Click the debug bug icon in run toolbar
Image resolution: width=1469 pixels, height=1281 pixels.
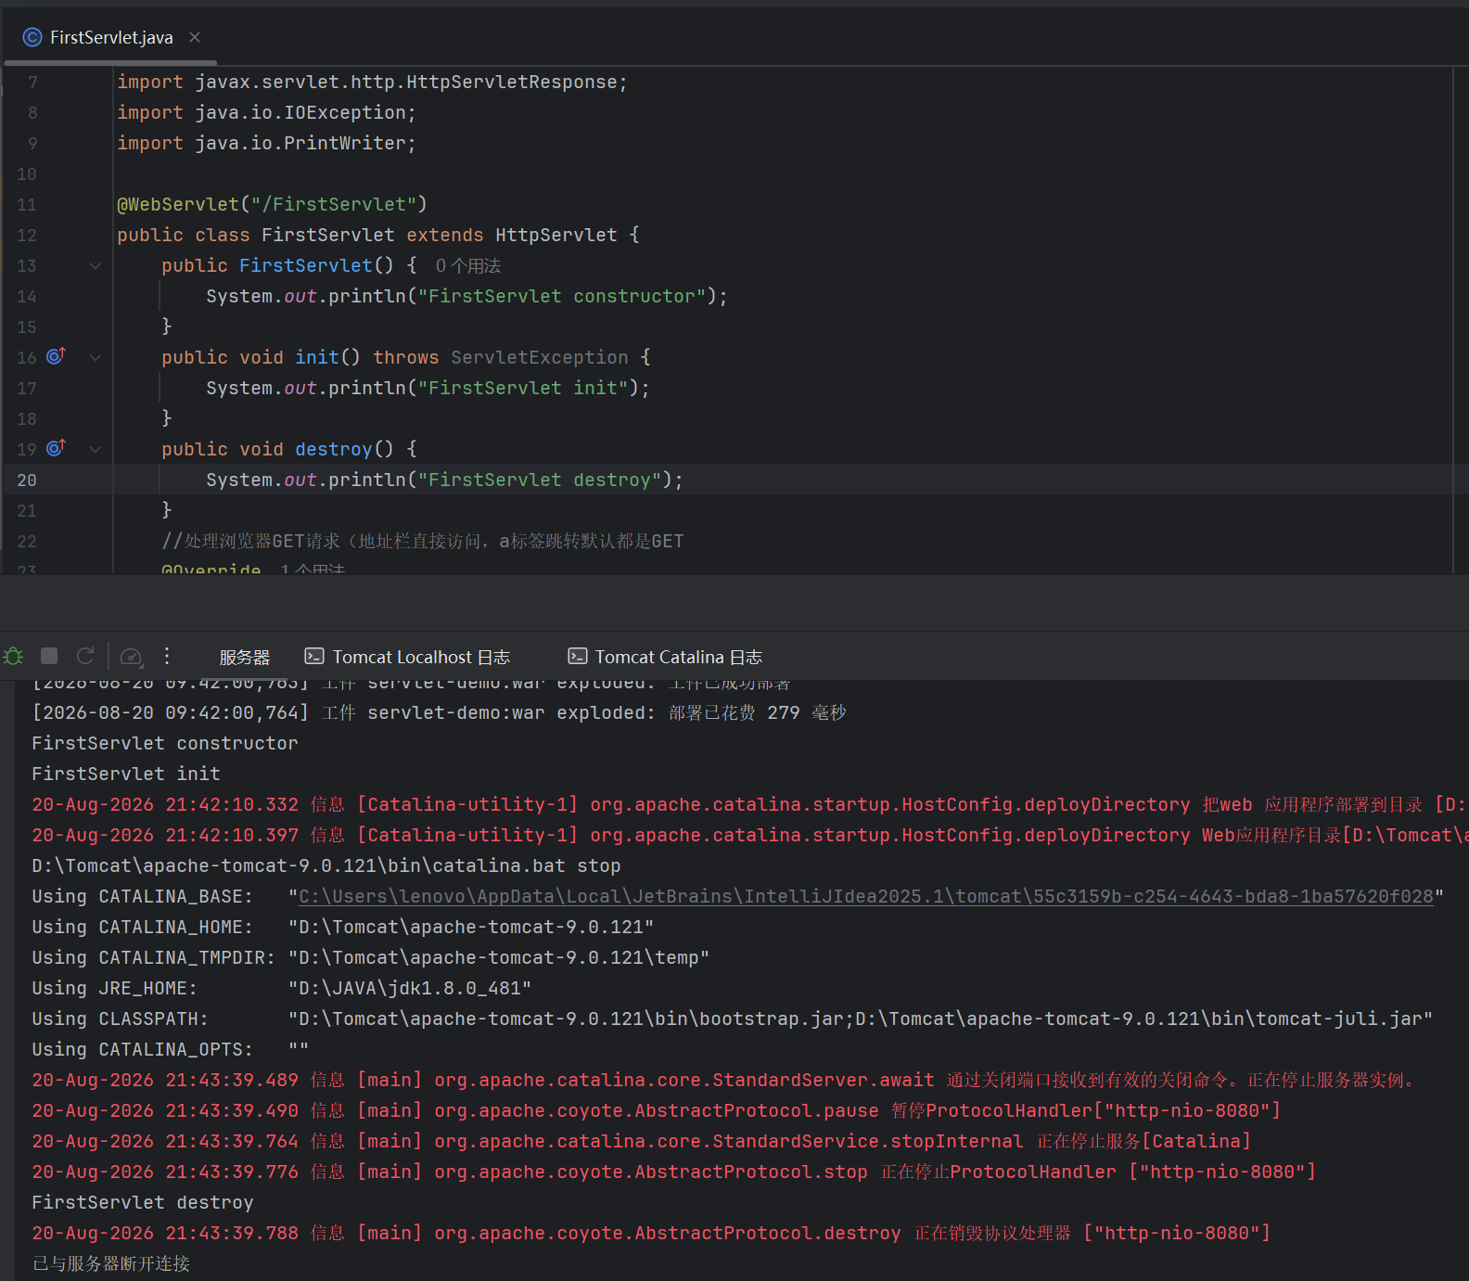14,657
